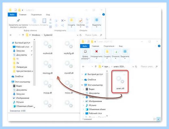Select Этот компьютер in System32 sidebar
Image resolution: width=169 pixels, height=129 pixels.
[21, 82]
